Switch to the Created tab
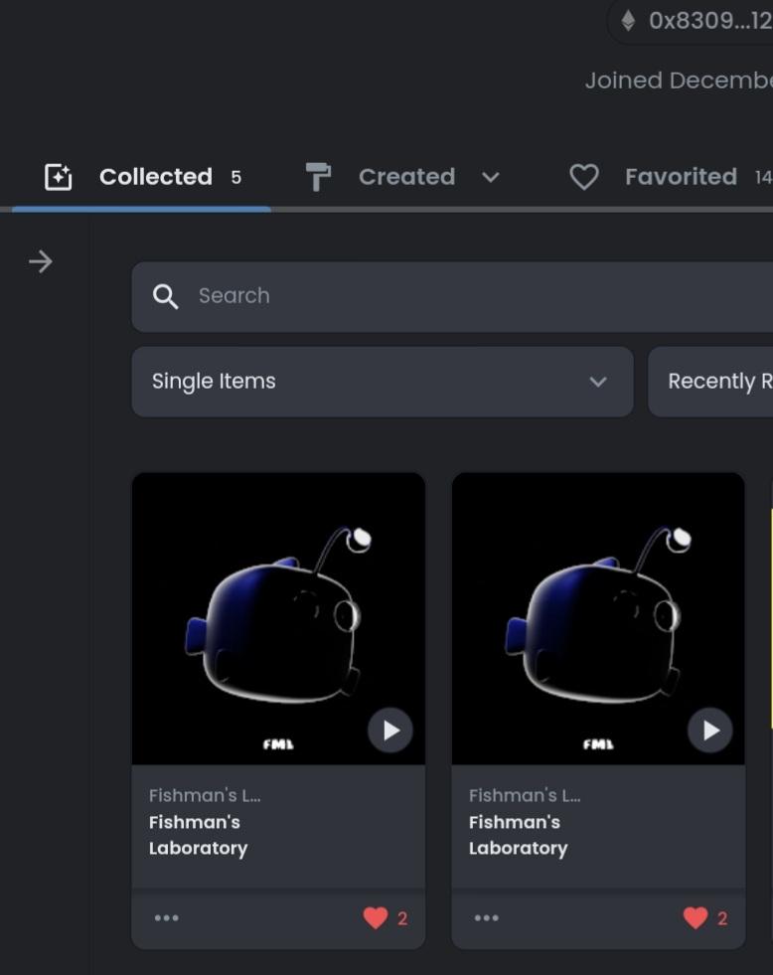 coord(406,177)
